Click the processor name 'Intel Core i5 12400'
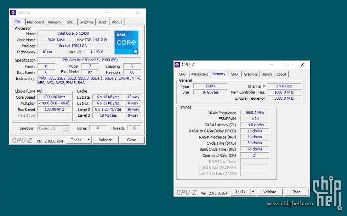 [73, 33]
